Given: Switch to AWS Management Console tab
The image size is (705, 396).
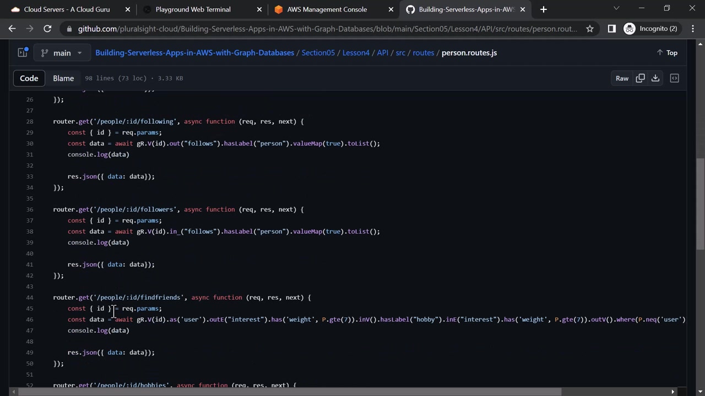Looking at the screenshot, I should pos(327,9).
